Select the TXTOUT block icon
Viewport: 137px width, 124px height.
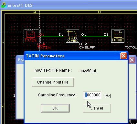point(118,36)
